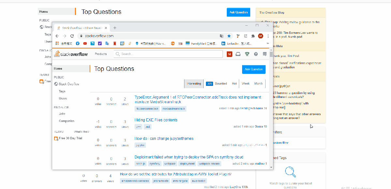391x189 pixels.
Task: Select the Bountied filter tab
Action: click(217, 84)
